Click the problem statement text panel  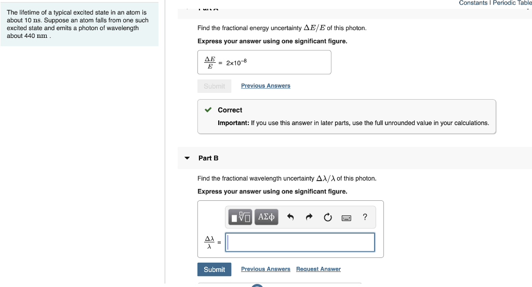click(79, 24)
